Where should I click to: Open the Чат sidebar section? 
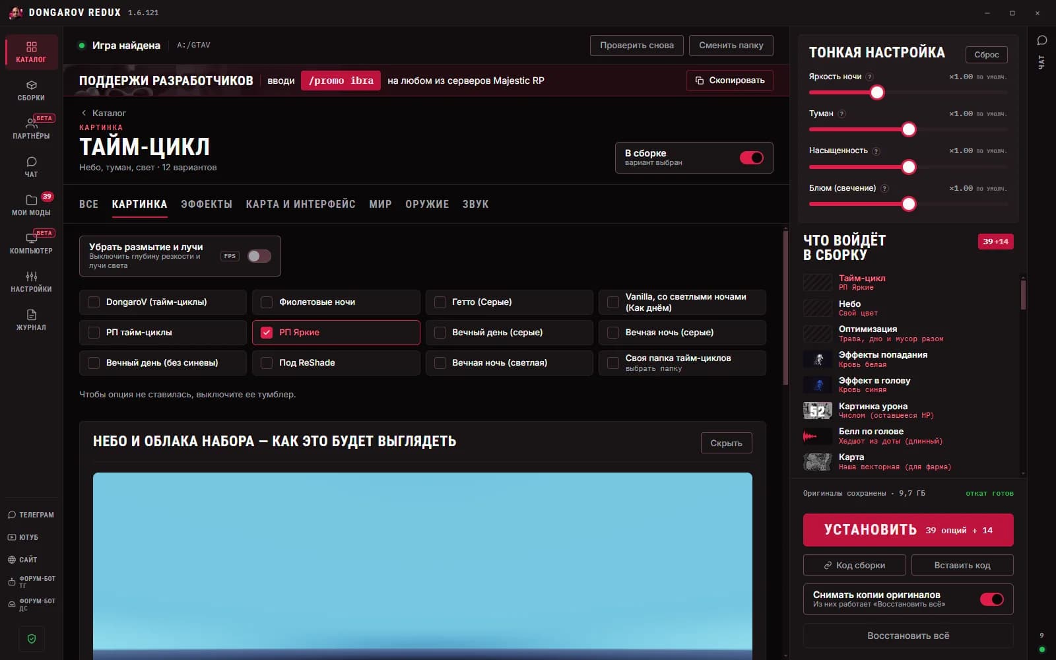tap(31, 167)
